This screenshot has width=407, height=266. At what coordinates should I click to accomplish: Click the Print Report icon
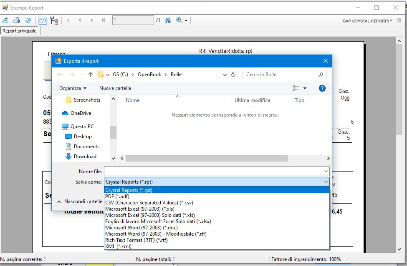[x=17, y=20]
